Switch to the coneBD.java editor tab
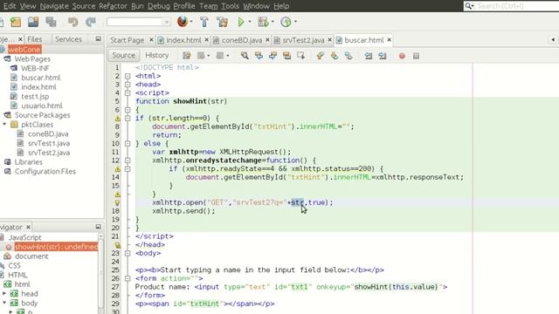559x314 pixels. (242, 40)
